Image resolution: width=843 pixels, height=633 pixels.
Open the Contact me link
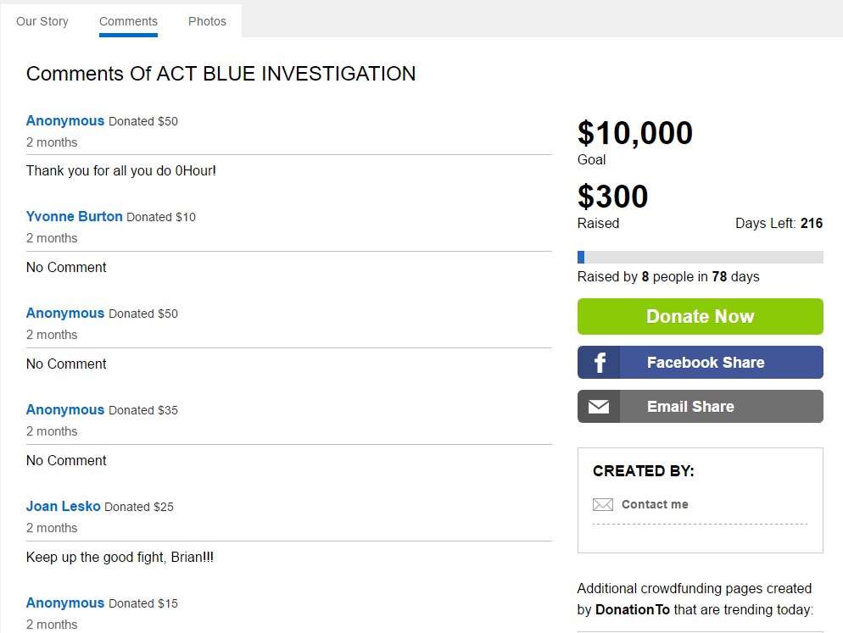[x=655, y=504]
